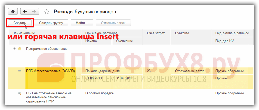Click the Вид актива в балансе header
This screenshot has width=259, height=110.
tap(232, 33)
